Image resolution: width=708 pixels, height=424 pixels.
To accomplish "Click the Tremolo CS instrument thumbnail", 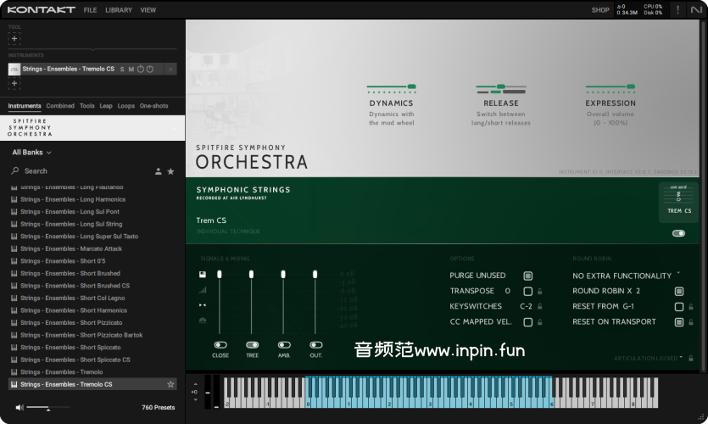I will 14,69.
